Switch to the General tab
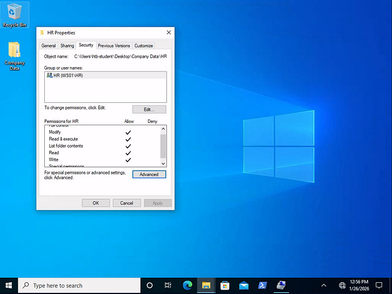The width and height of the screenshot is (392, 294). [x=49, y=46]
